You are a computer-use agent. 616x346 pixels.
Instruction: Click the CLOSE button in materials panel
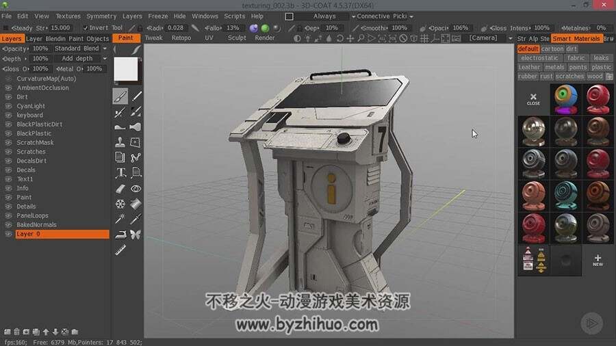tap(533, 99)
